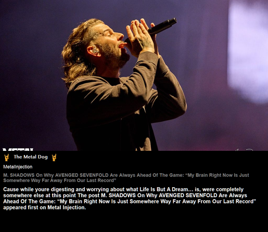Open the M. SHADOWS article headline
Viewport: 268px width, 232px height.
coord(126,178)
